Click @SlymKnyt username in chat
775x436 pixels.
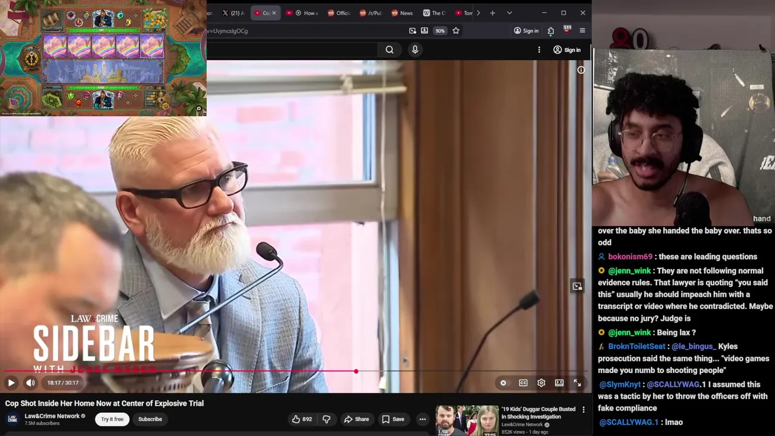click(x=620, y=385)
